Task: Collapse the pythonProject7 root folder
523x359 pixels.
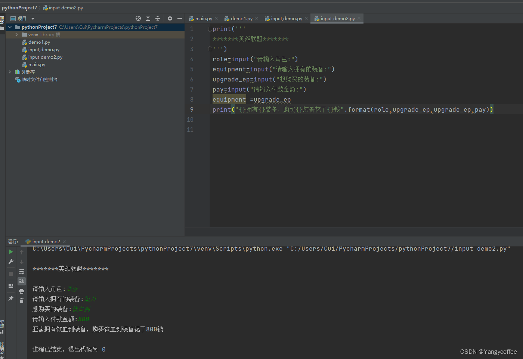Action: pos(10,27)
